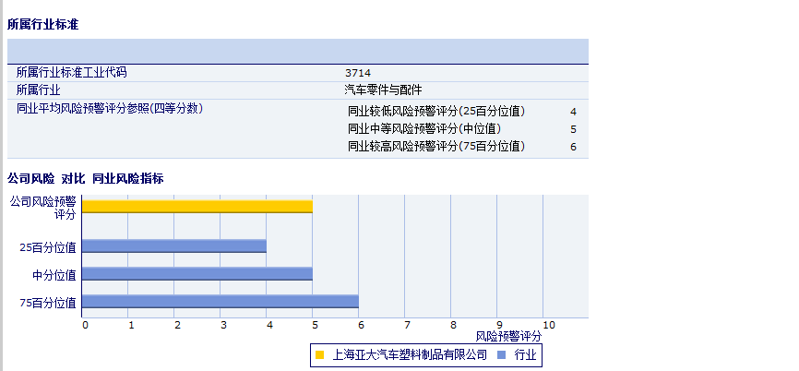Select the 行业 legend label

tap(525, 354)
